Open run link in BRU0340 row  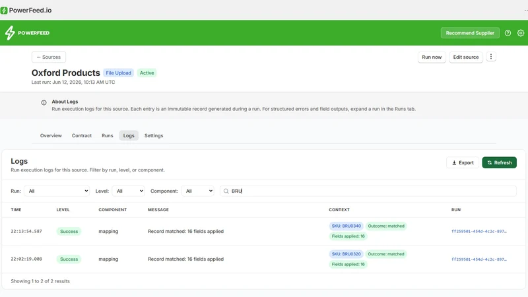tap(479, 232)
